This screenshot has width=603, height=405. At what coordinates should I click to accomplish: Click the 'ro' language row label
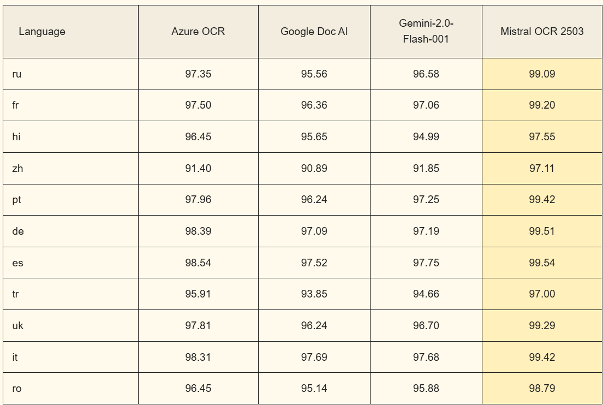tap(17, 389)
